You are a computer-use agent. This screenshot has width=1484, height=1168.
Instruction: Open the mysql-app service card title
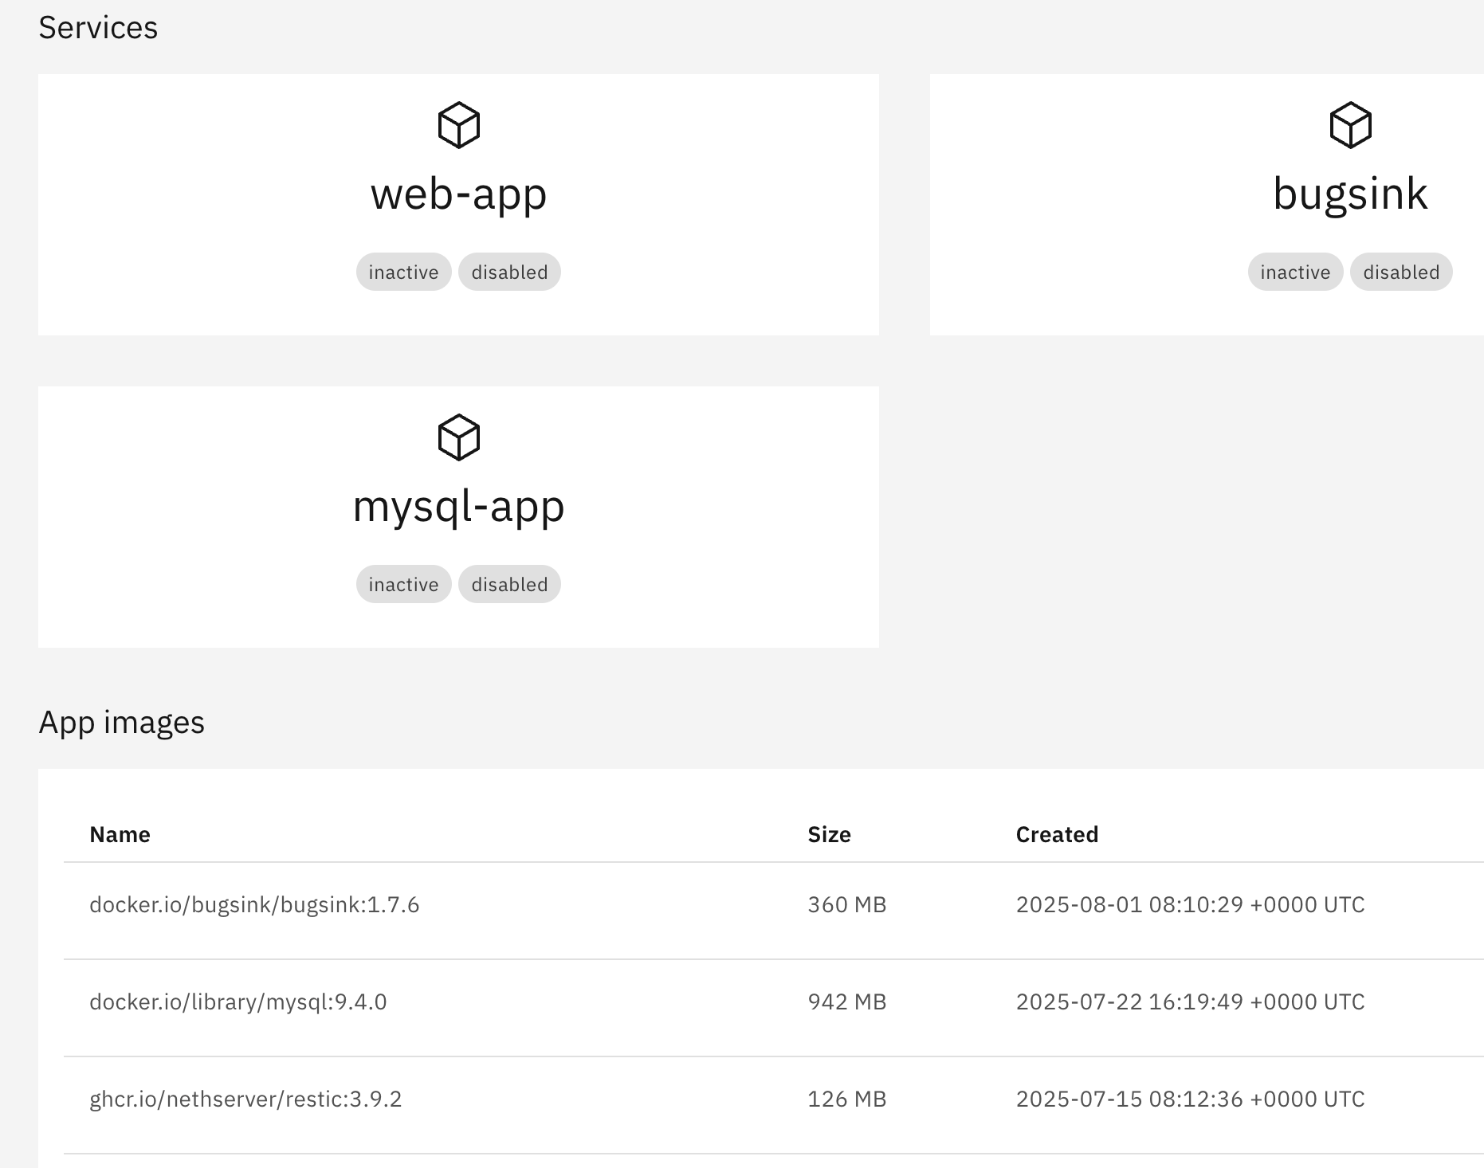click(458, 506)
